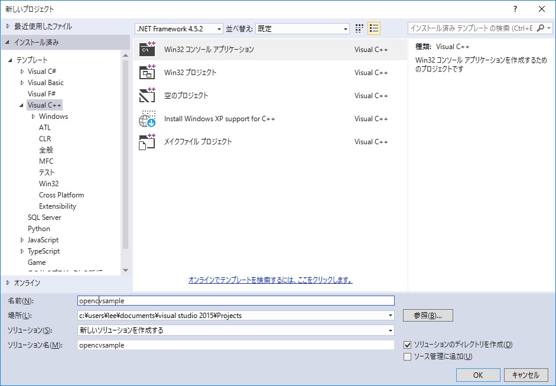Open the 並べ替え sort dropdown

click(x=303, y=28)
